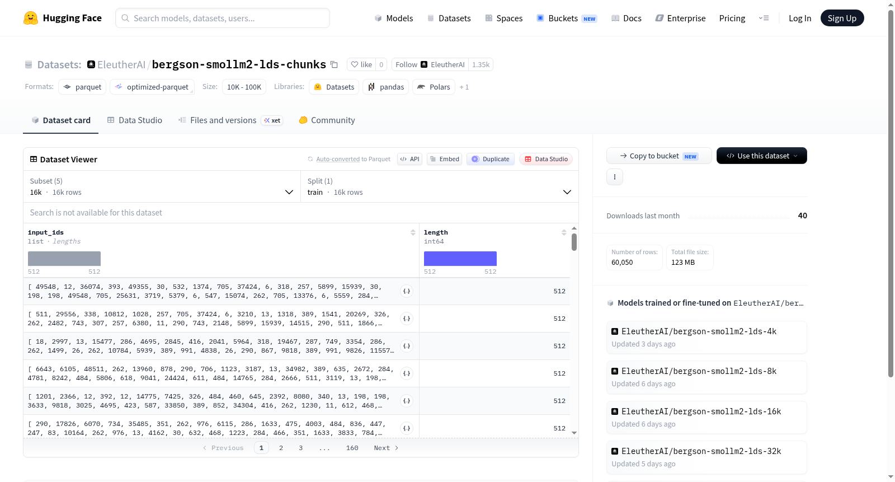Open the bergson-smollm2-lds-4k model card
The width and height of the screenshot is (895, 482).
(x=706, y=337)
